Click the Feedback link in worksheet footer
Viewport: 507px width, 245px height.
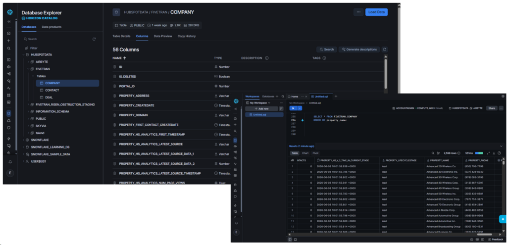pos(495,240)
